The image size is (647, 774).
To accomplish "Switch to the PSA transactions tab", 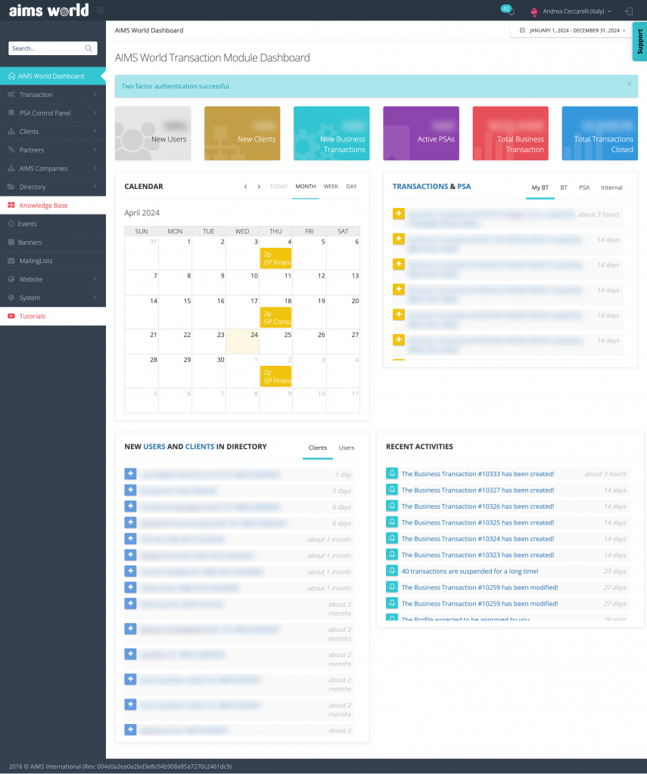I will (584, 187).
